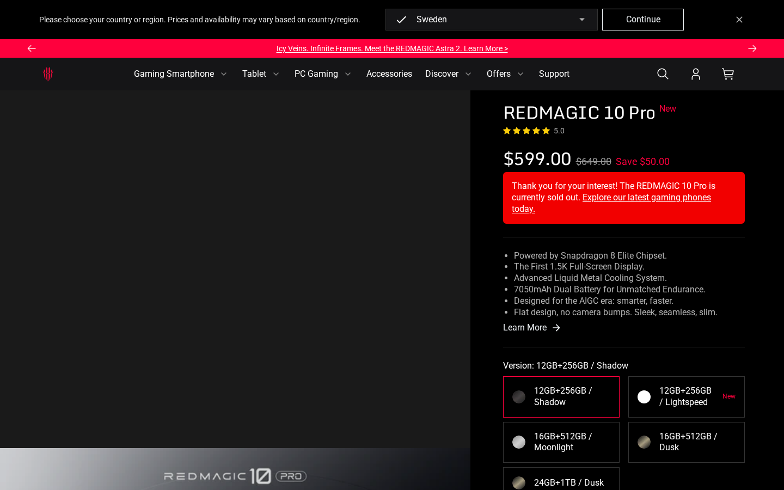Go to Support page
Screen dimensions: 784x490
(554, 74)
